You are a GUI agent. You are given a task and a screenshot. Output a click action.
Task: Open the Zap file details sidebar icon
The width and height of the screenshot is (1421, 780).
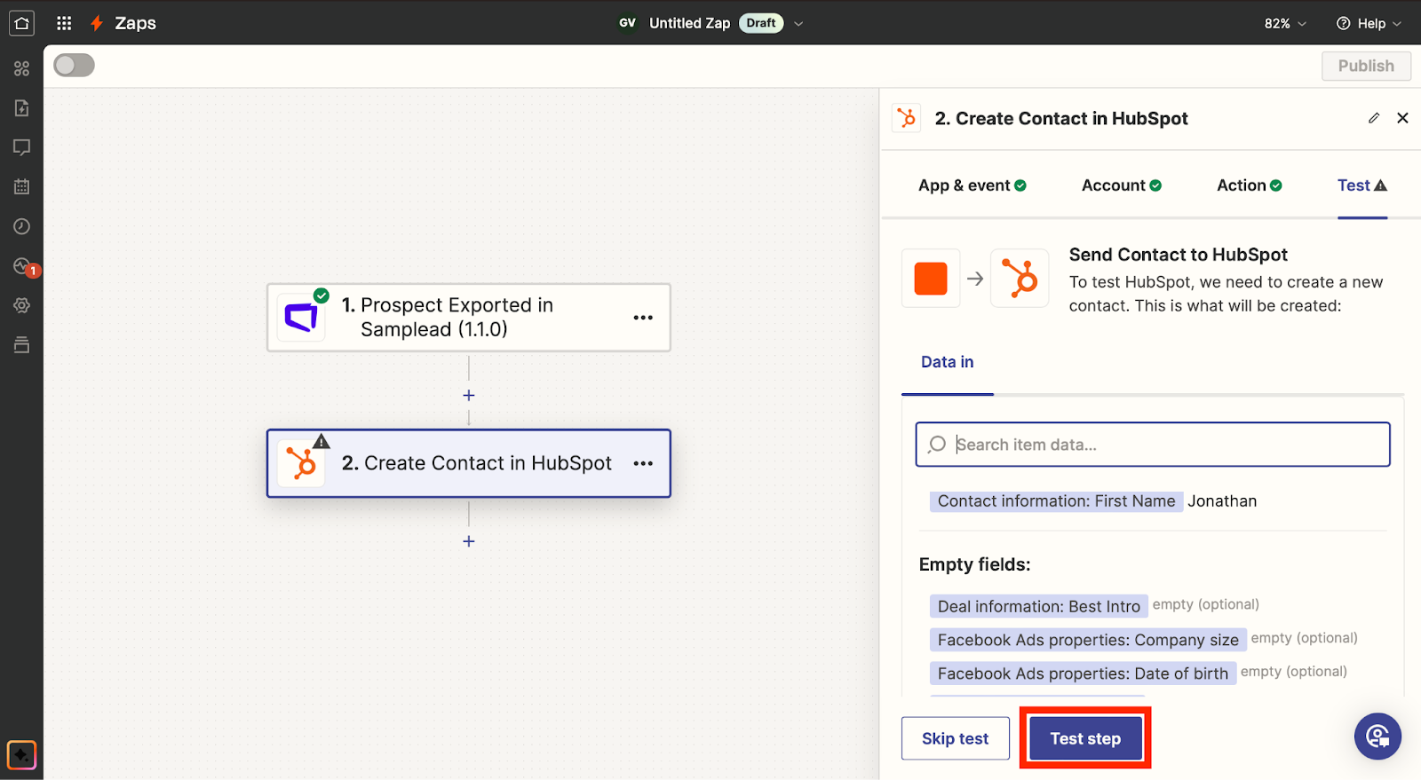[22, 108]
